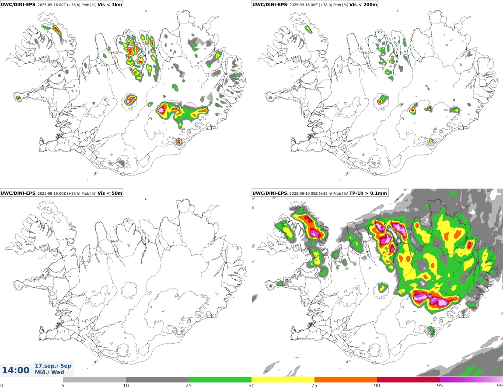Open the hourly precipitation probability Iceland map
The image size is (503, 389).
pos(377,282)
